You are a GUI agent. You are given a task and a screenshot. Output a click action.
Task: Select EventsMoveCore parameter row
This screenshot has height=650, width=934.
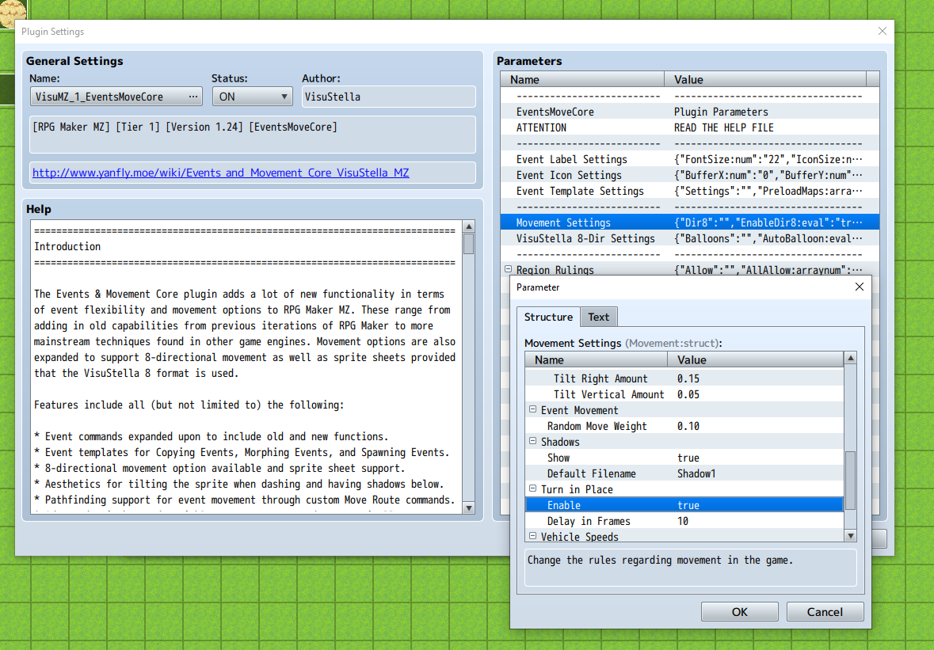pos(690,112)
